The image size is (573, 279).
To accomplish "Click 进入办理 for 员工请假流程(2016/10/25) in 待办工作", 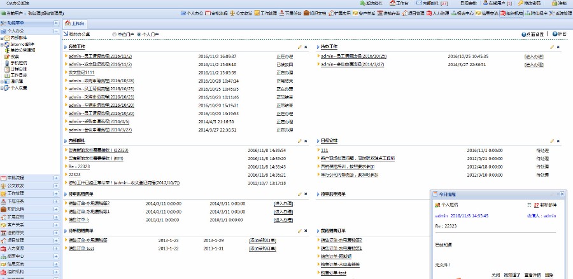I will coord(534,57).
